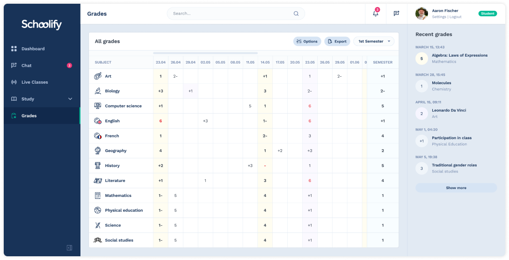
Task: Click History +3 grade on 11.05
Action: point(250,166)
